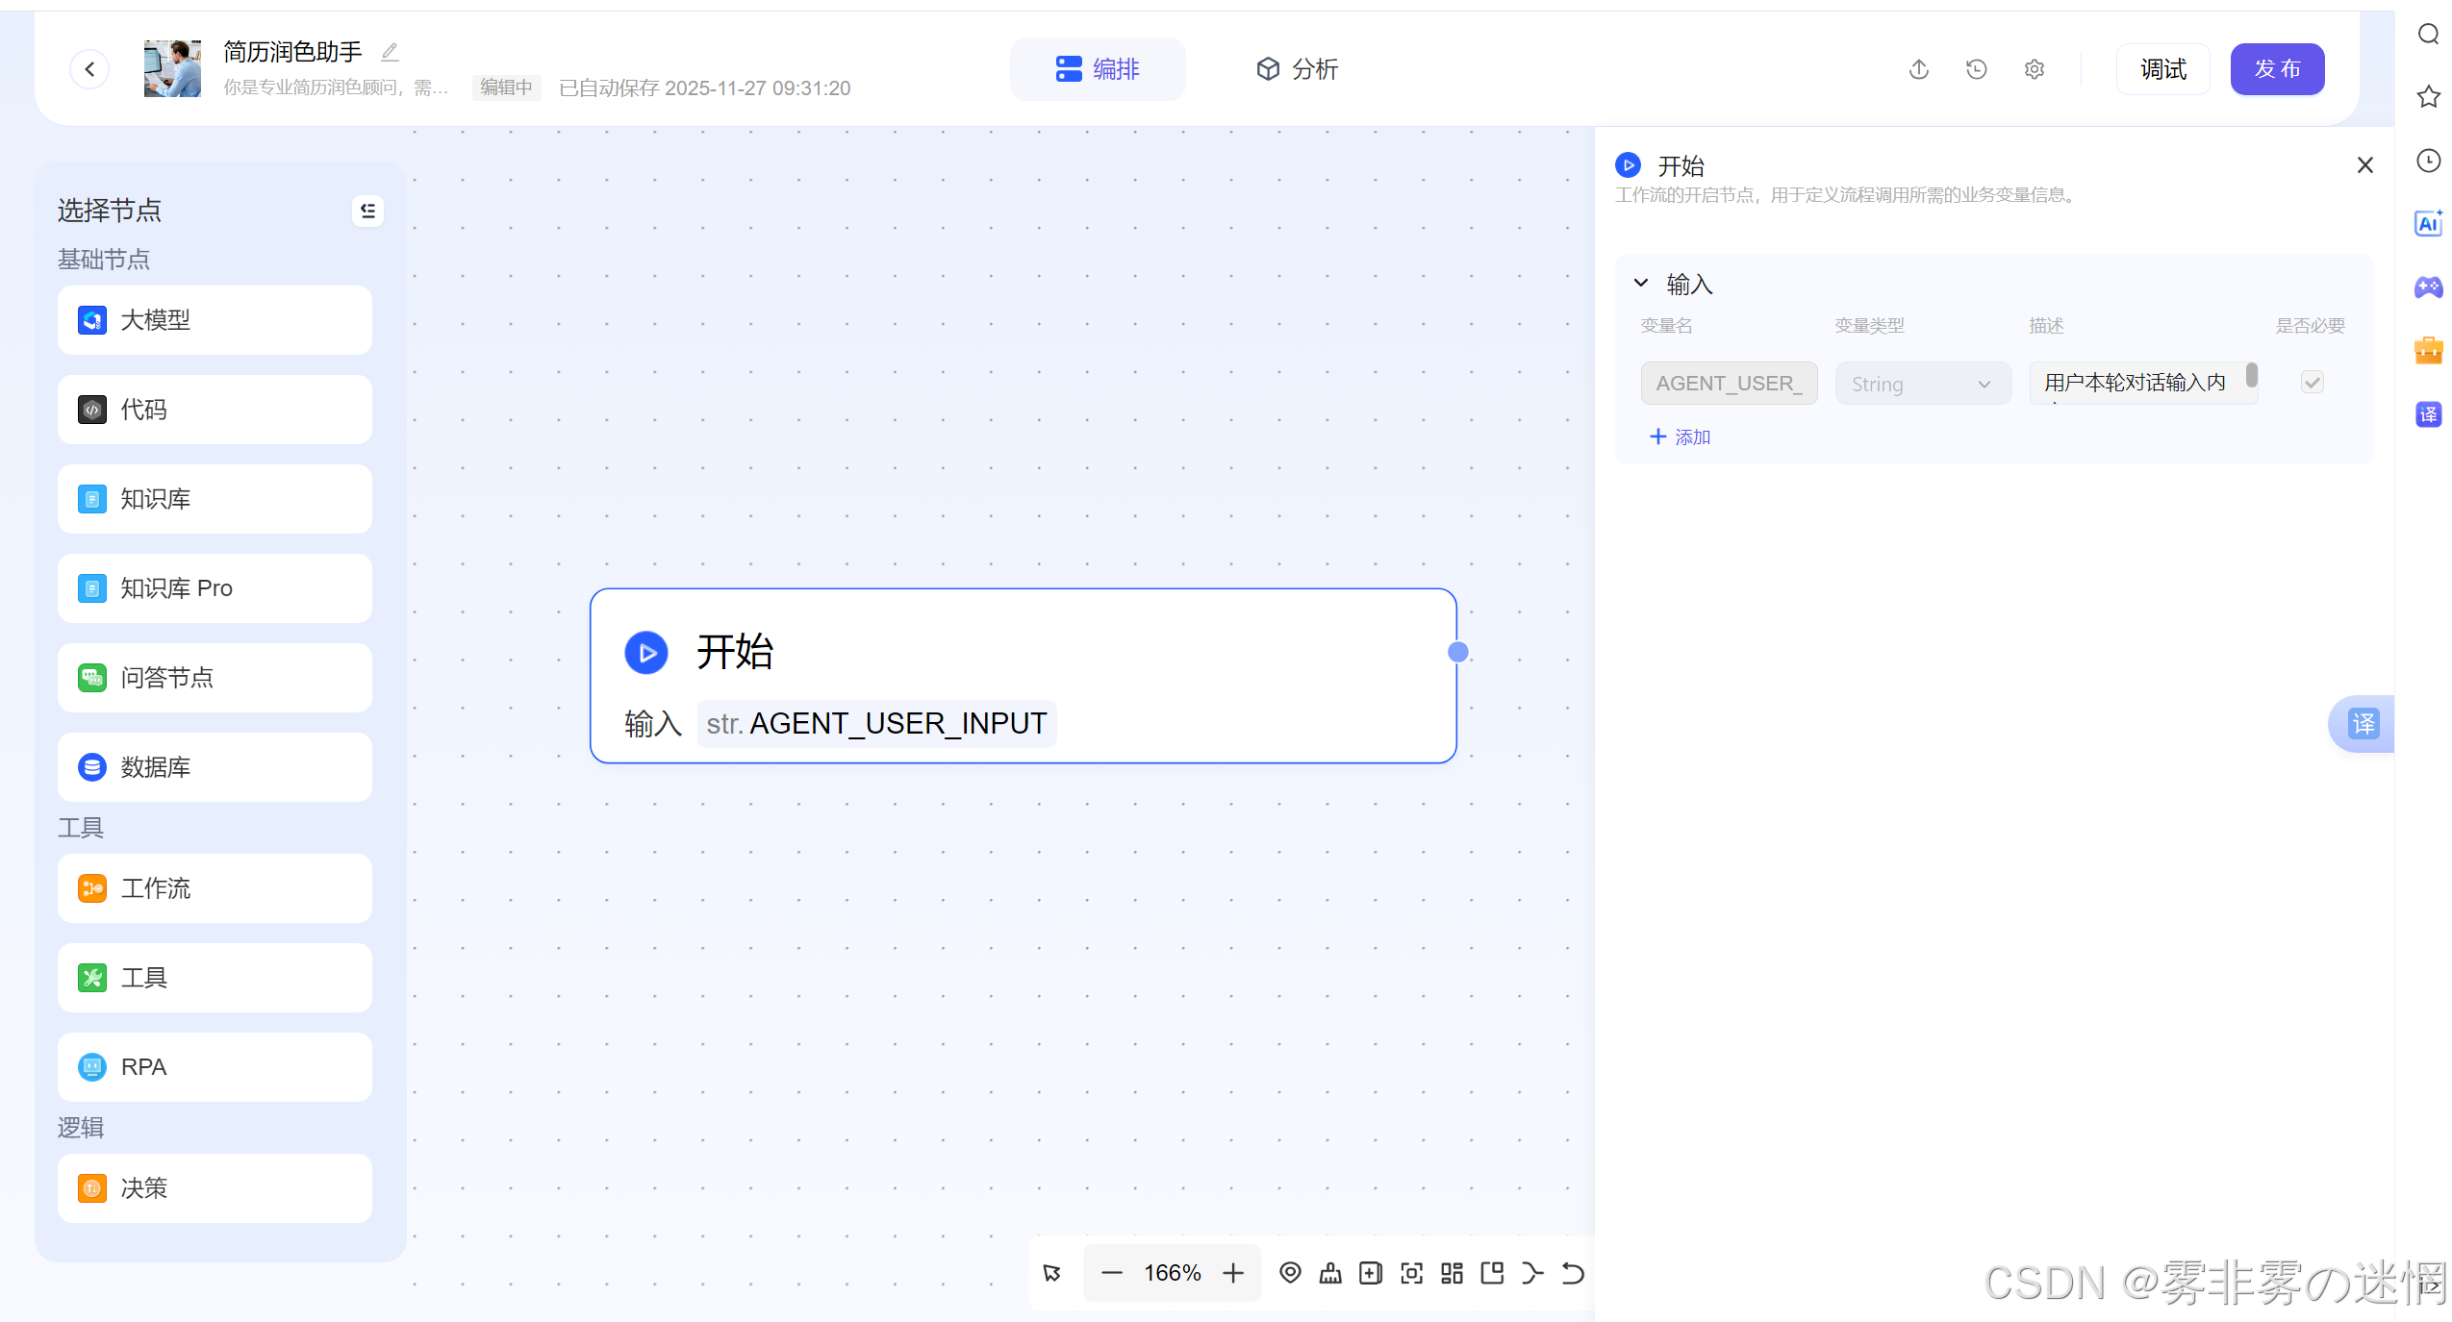The height and width of the screenshot is (1322, 2452).
Task: Open version history clock icon in header
Action: coord(1976,69)
